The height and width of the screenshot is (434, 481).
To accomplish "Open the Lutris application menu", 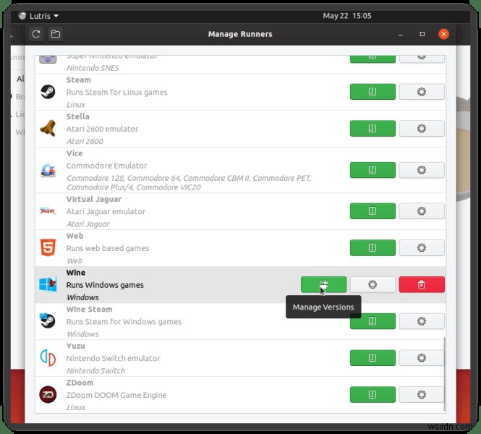I will (38, 16).
